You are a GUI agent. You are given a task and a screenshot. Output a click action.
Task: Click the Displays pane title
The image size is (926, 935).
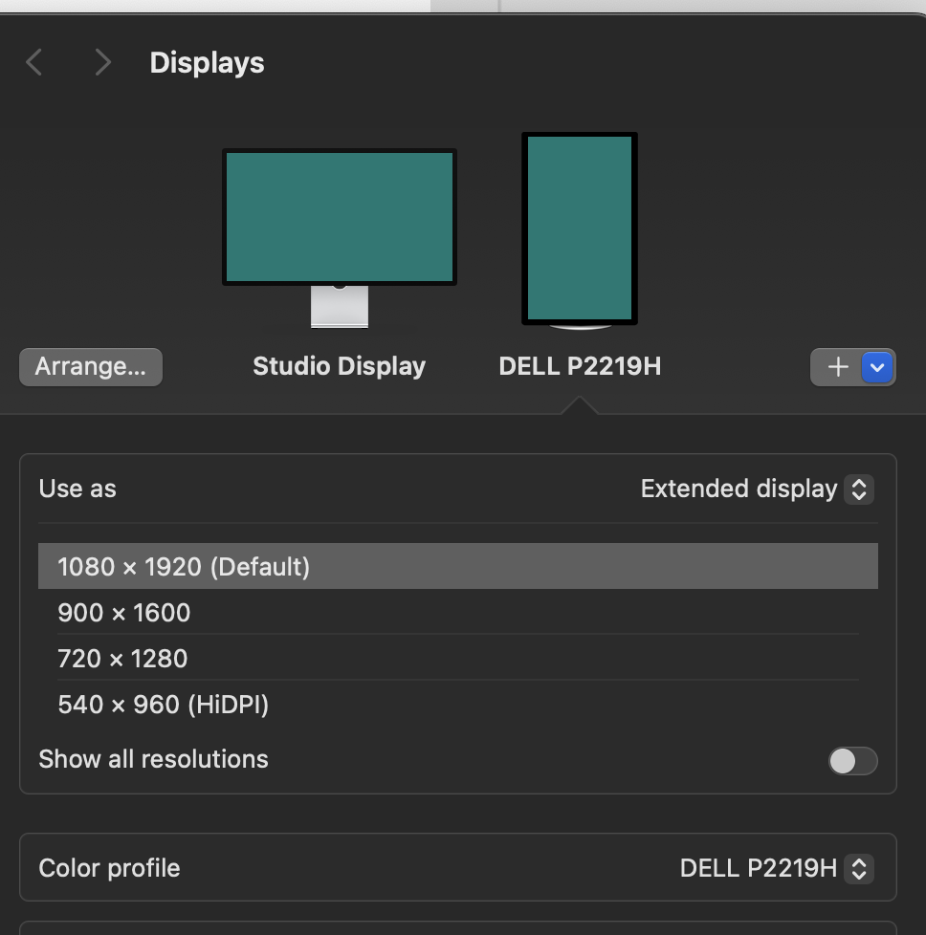(x=207, y=63)
